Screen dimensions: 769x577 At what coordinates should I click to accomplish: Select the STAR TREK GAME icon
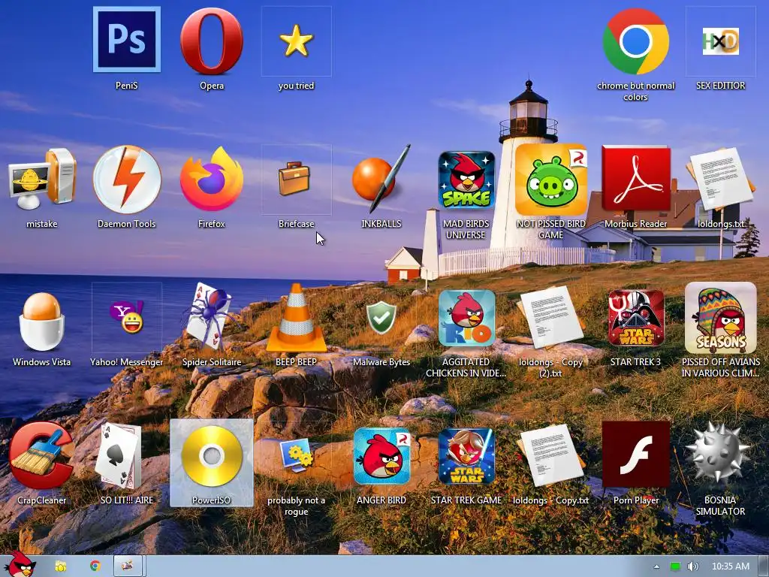point(466,456)
